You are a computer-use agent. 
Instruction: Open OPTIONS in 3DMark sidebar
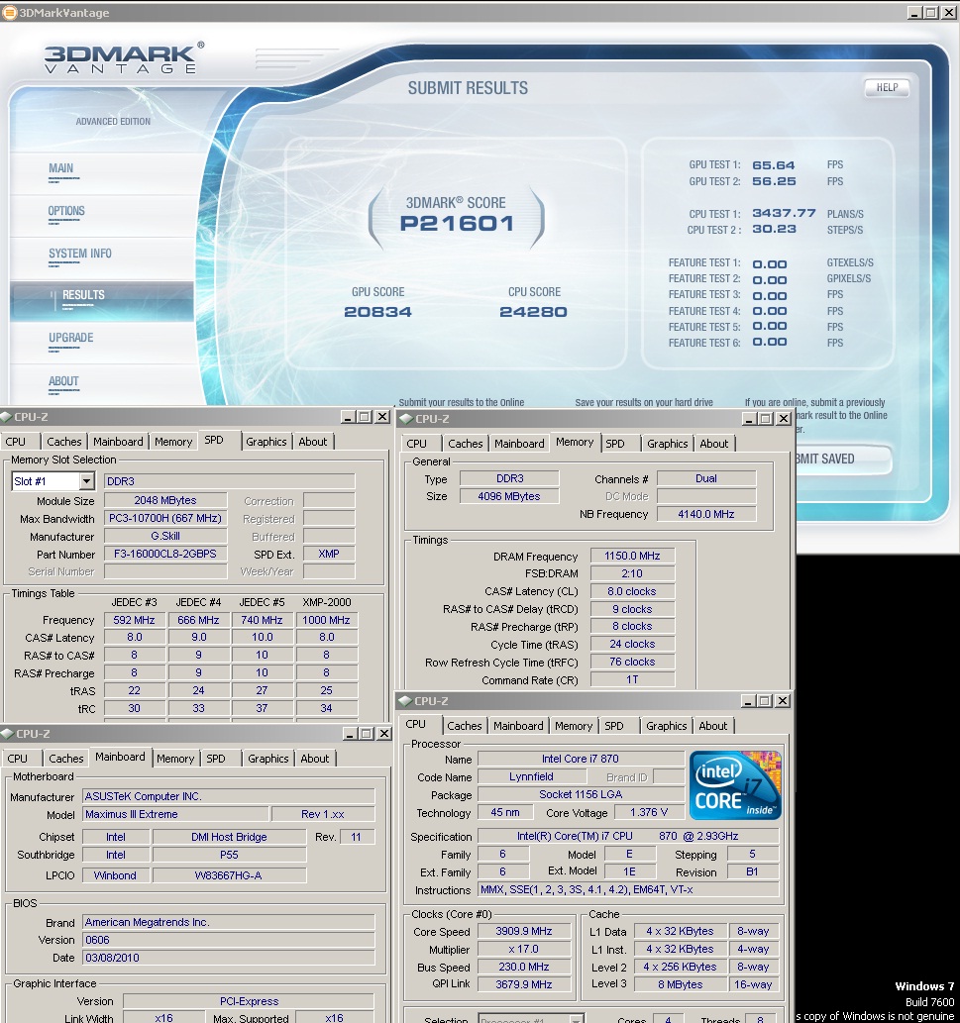(66, 211)
